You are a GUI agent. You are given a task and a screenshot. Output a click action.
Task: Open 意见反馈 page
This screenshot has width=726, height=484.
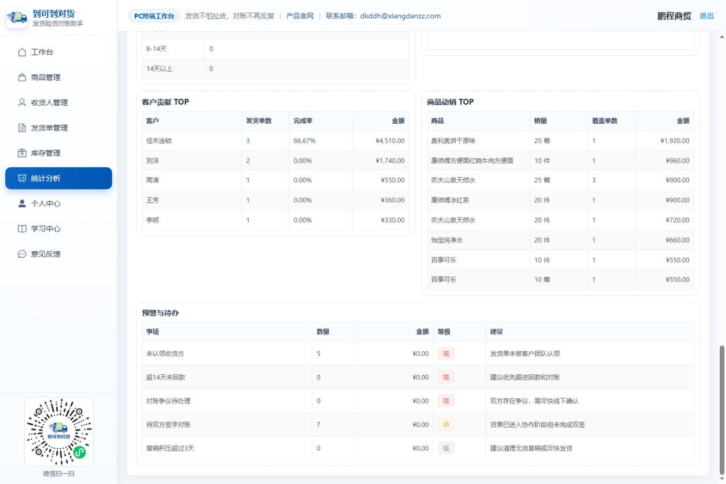pos(59,254)
